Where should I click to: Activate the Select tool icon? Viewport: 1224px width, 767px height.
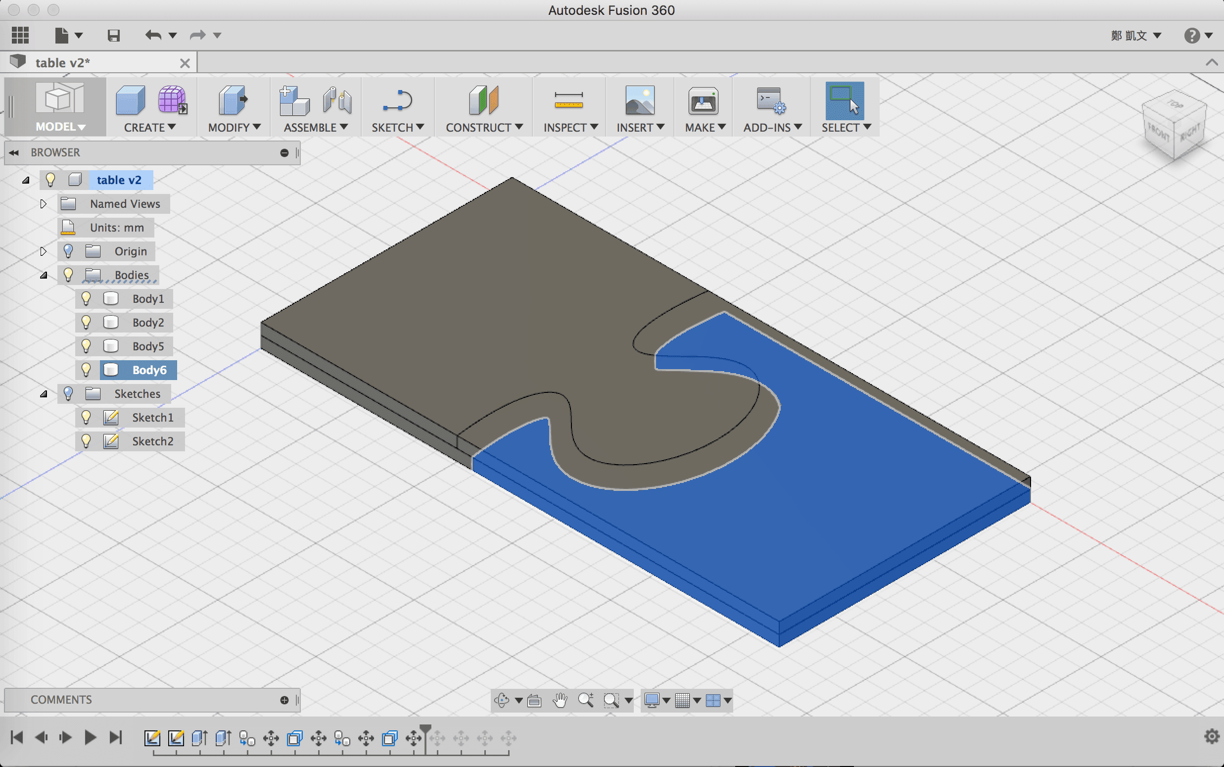point(845,100)
